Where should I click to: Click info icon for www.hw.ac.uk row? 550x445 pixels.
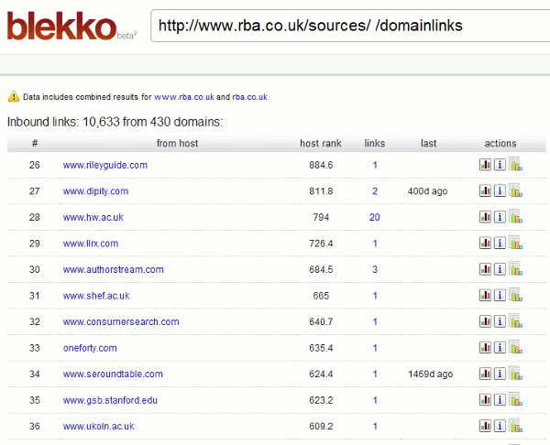click(x=500, y=217)
